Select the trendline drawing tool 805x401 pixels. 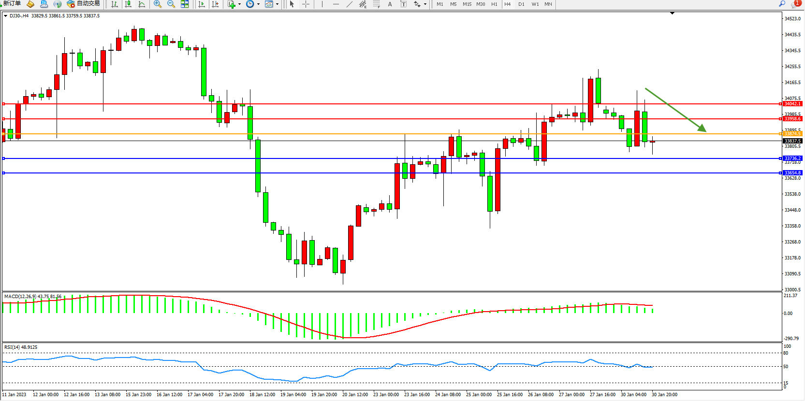[x=350, y=4]
